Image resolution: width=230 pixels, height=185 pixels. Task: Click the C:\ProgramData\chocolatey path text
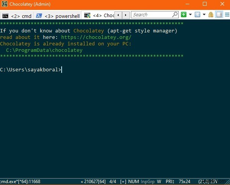[44, 50]
